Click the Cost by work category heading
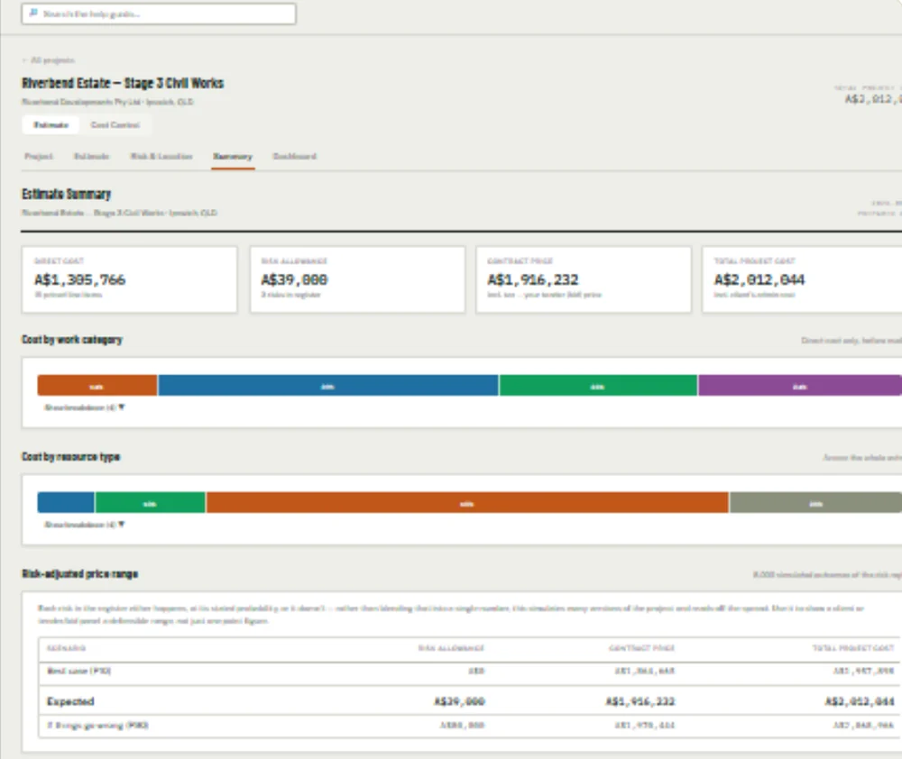 [x=72, y=340]
